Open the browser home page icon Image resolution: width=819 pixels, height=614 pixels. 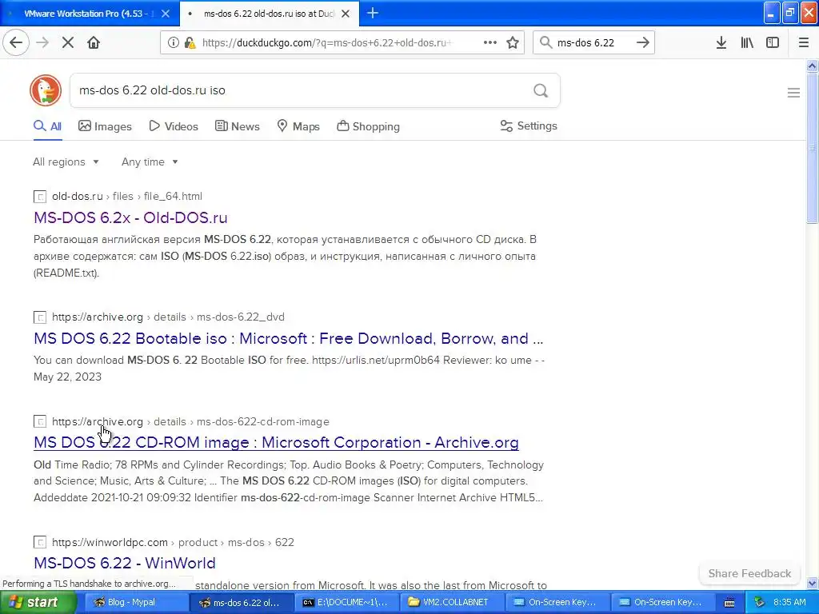point(94,43)
